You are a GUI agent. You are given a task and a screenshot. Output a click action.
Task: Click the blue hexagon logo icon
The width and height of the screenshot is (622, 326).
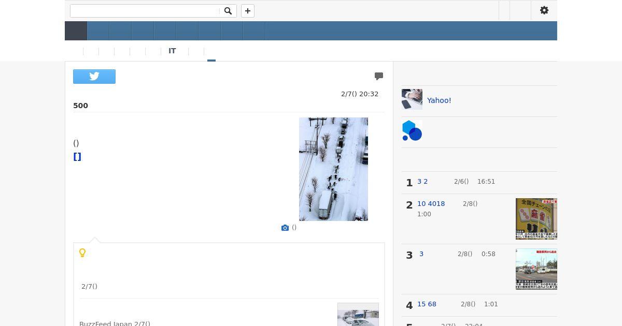412,131
